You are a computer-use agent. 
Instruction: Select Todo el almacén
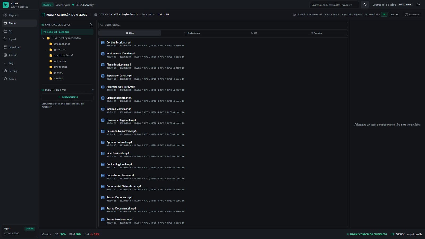coord(67,32)
